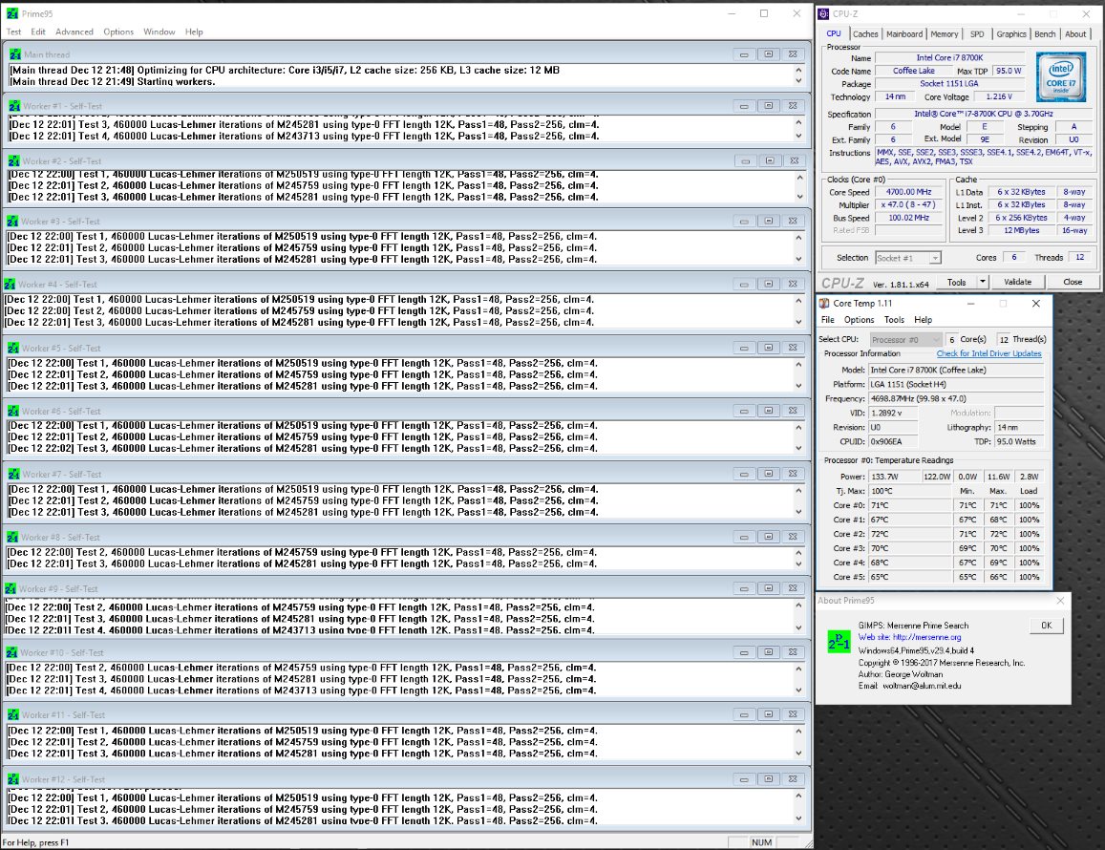
Task: Switch to the SPD tab in CPU-Z
Action: (x=977, y=33)
